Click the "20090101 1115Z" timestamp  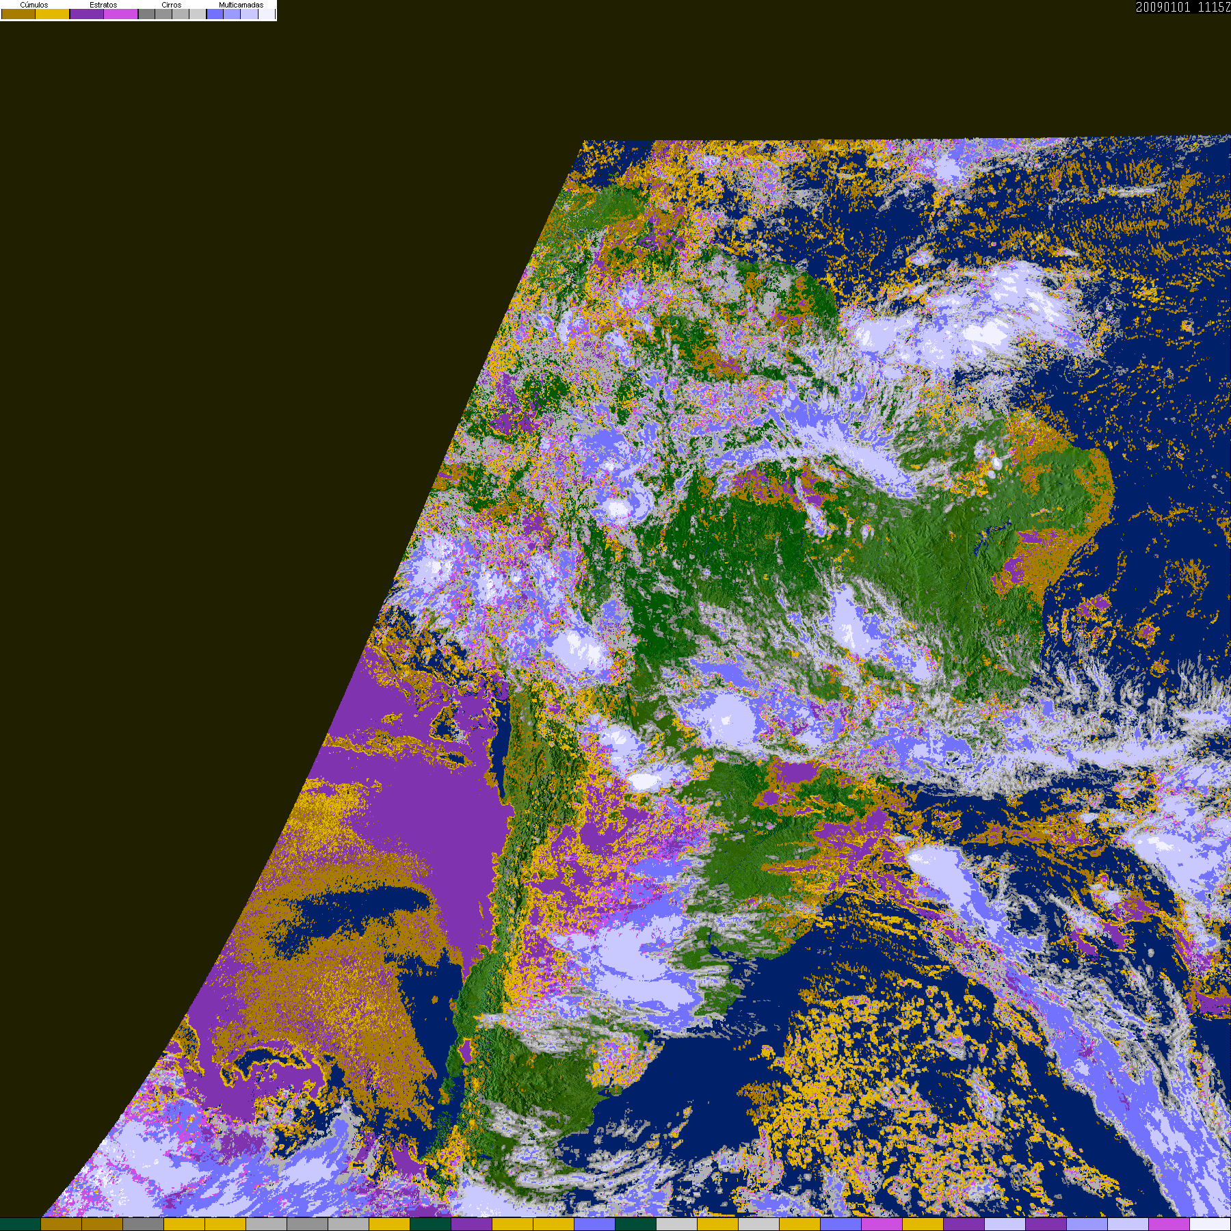point(1183,8)
